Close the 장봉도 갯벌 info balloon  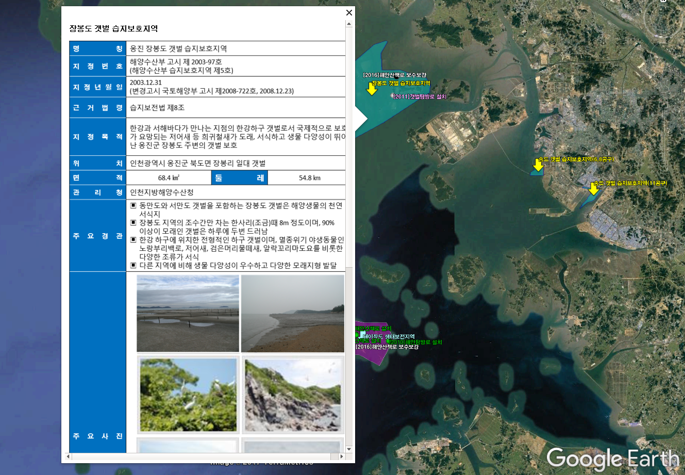pyautogui.click(x=349, y=13)
